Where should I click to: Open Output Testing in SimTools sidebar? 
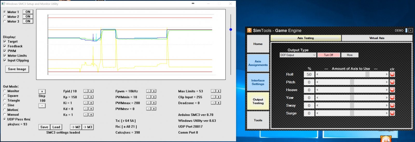(258, 101)
